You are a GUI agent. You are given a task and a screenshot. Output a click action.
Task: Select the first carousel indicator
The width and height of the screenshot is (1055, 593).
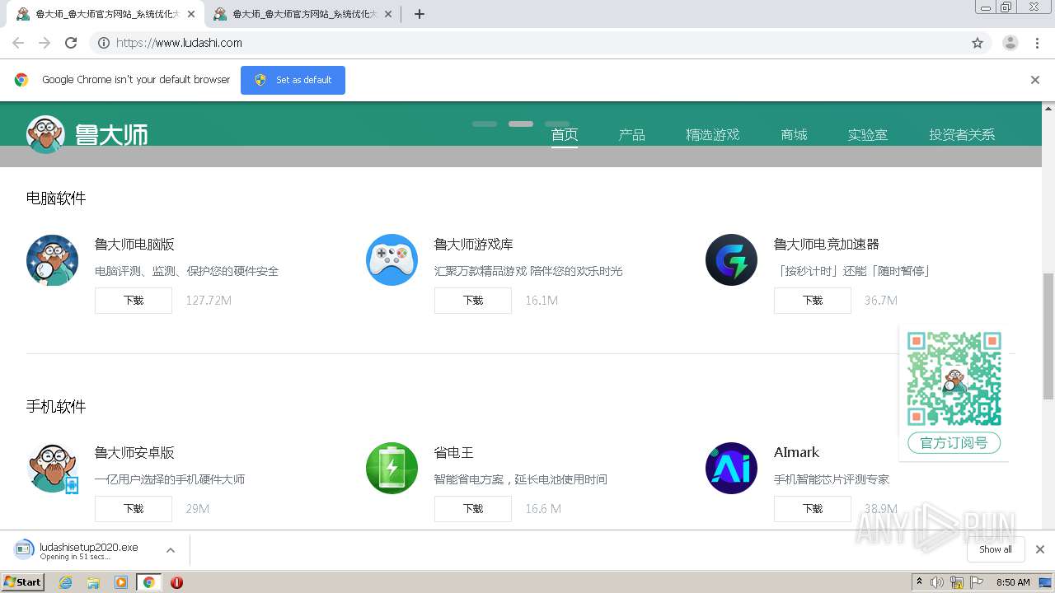(485, 124)
